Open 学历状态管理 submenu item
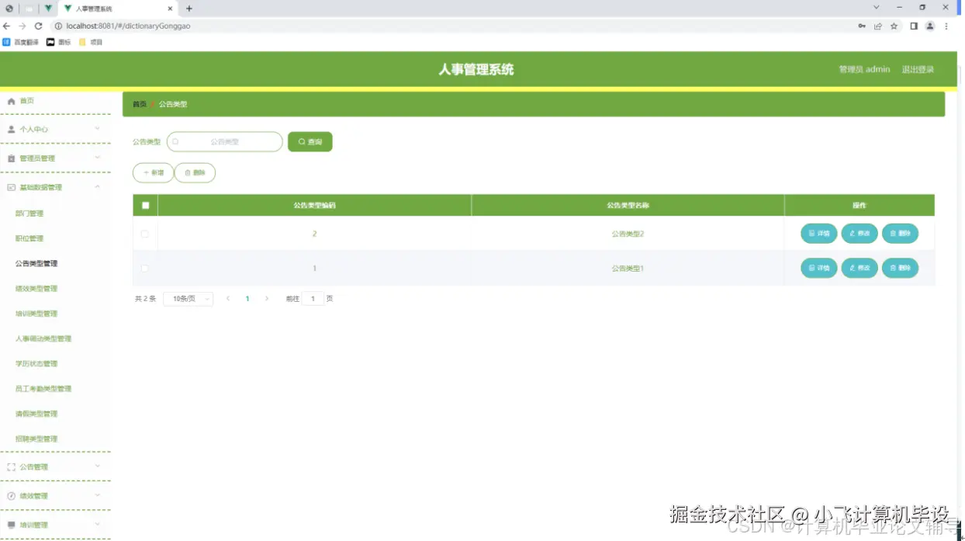The image size is (965, 541). click(x=36, y=363)
